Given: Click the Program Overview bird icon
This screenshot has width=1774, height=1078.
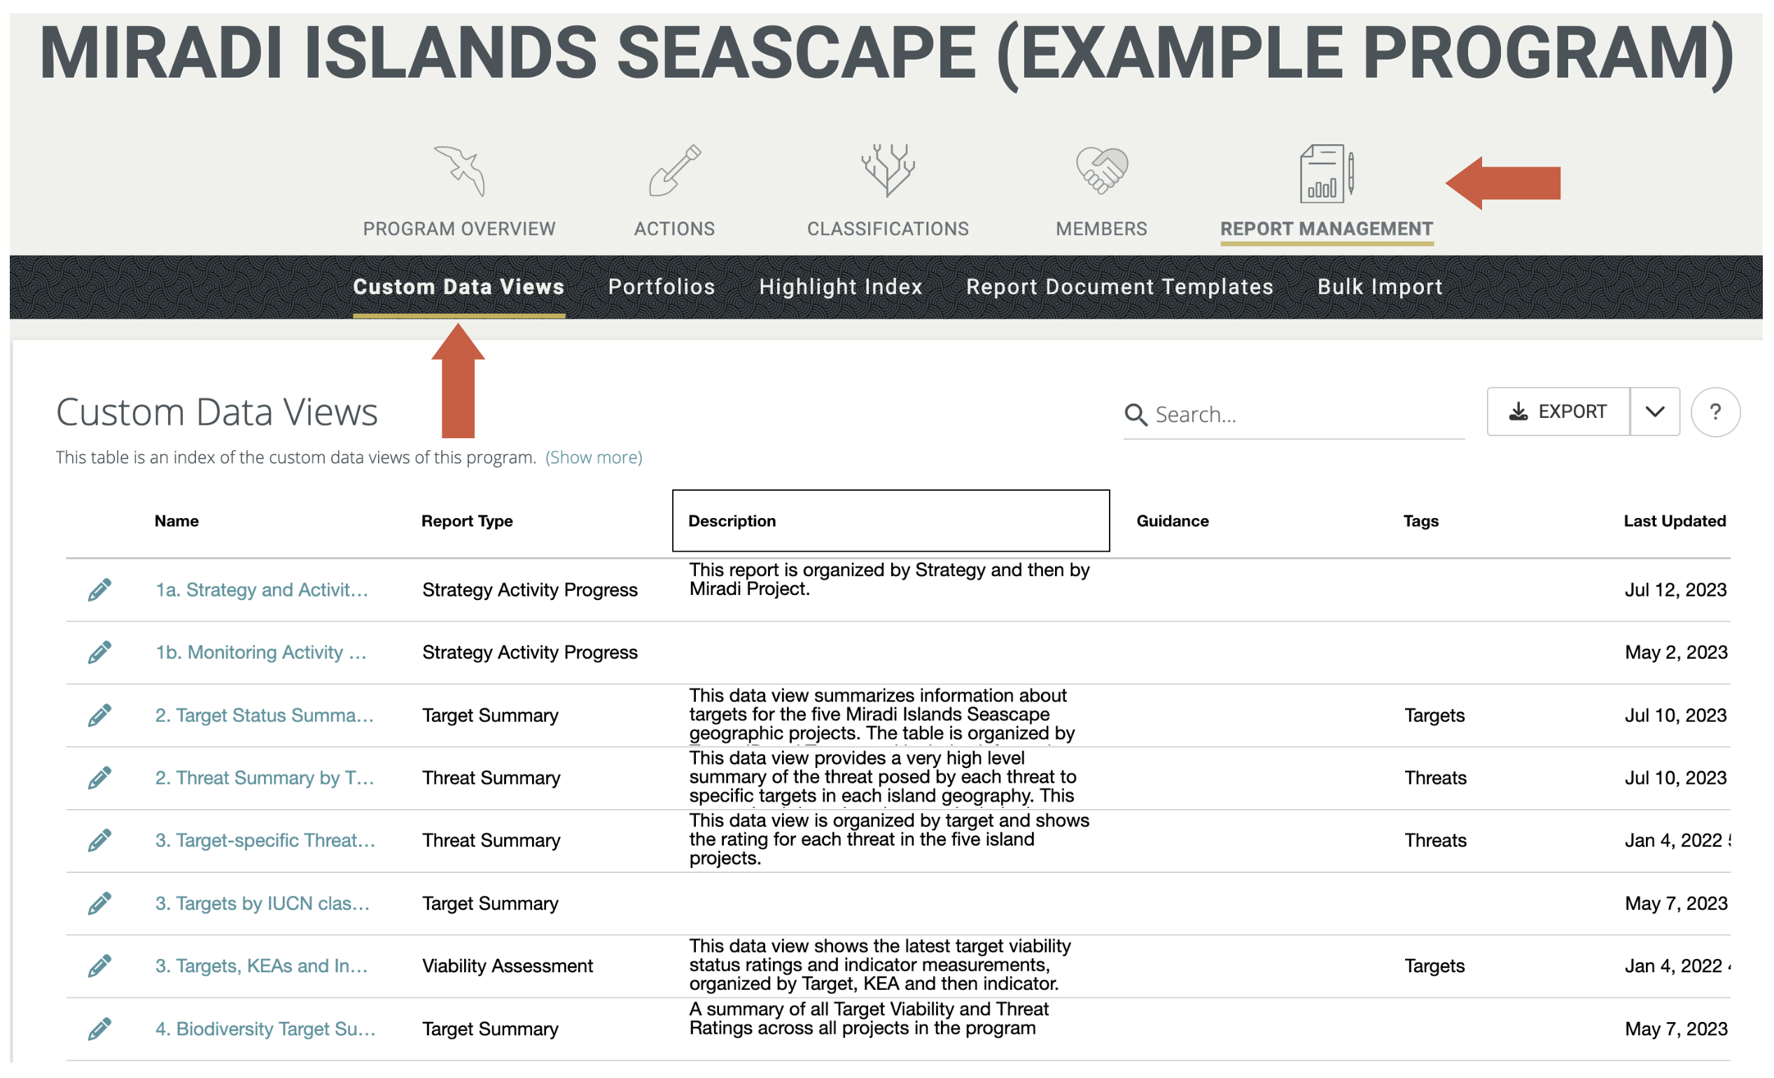Looking at the screenshot, I should pos(459,173).
